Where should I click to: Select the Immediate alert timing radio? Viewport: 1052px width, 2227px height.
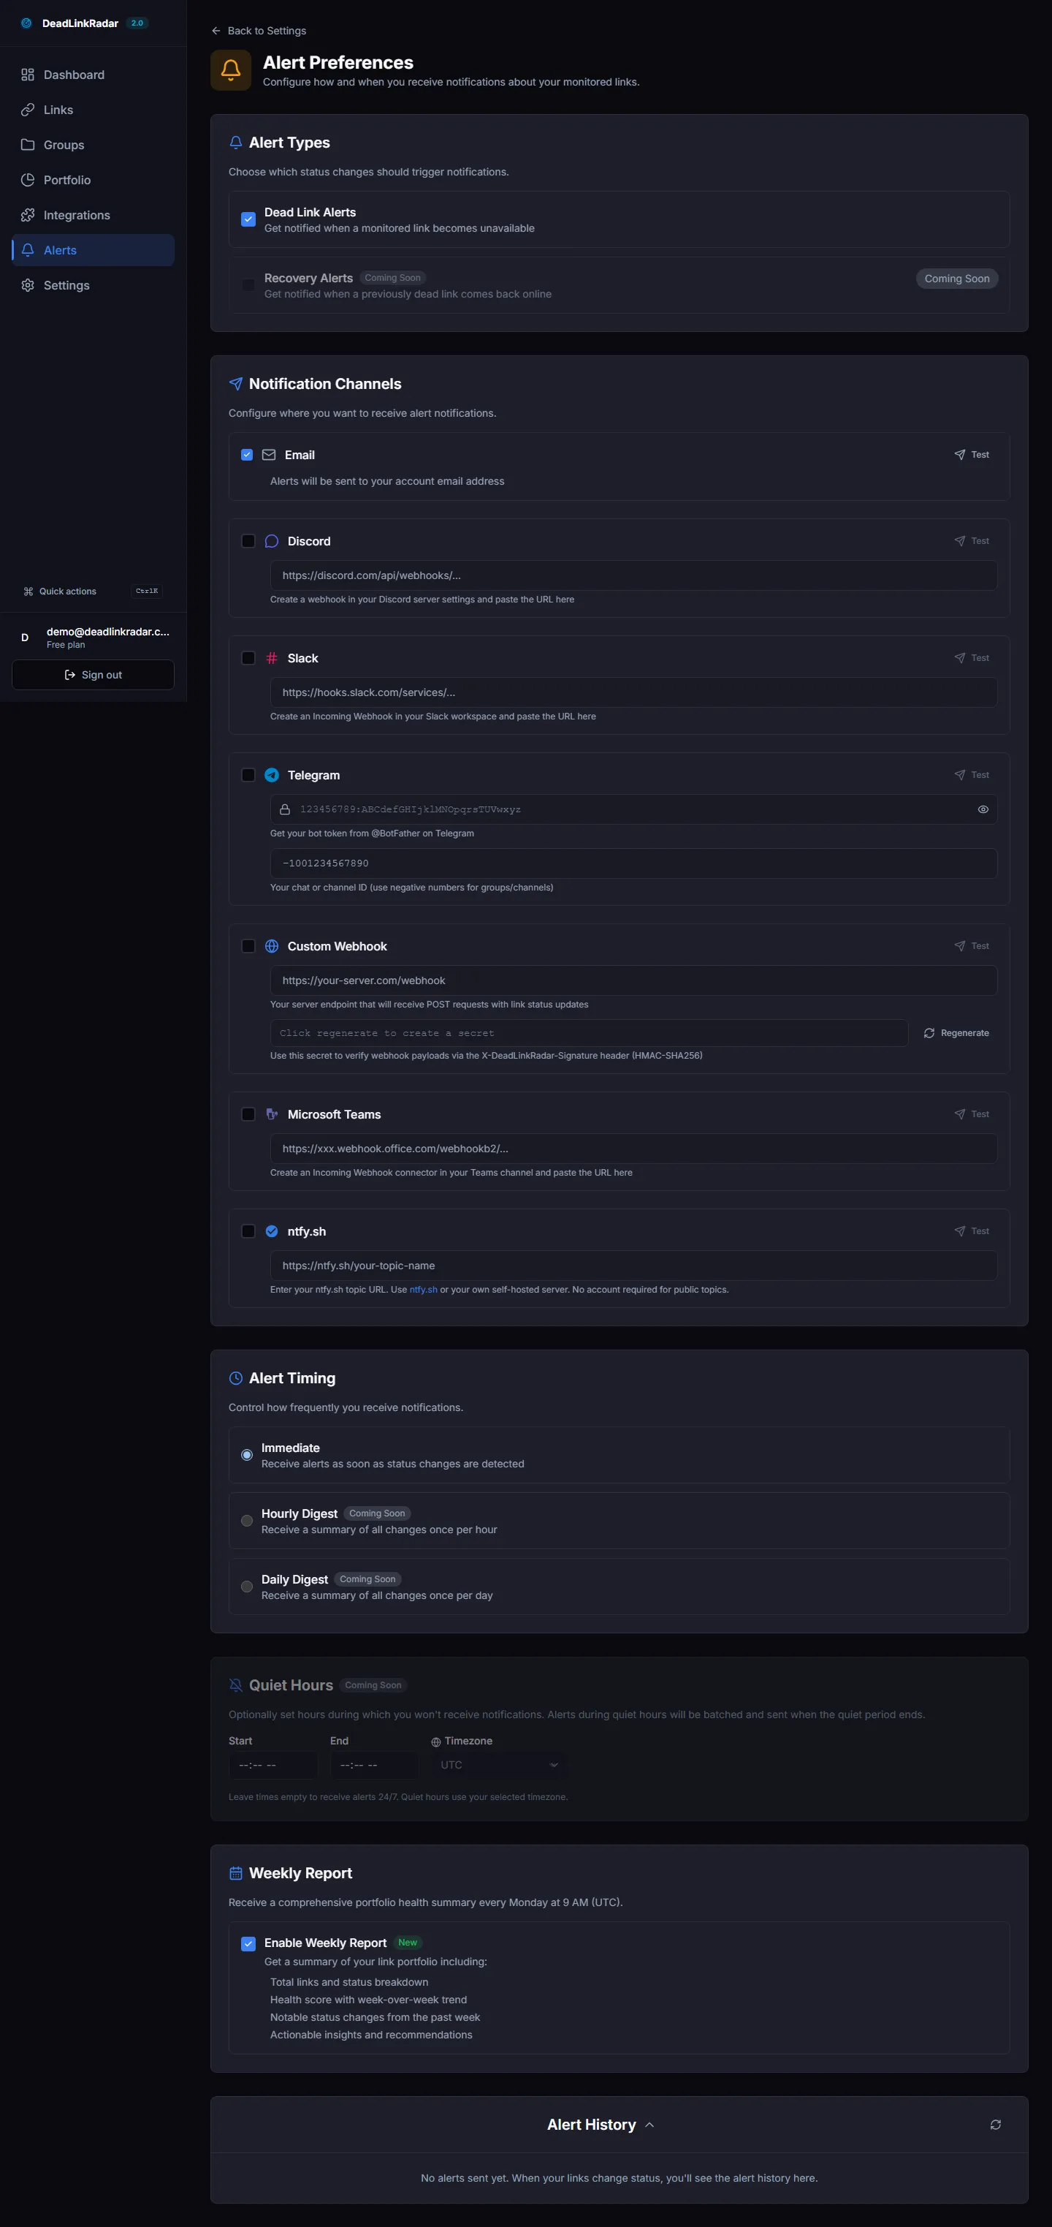tap(247, 1455)
